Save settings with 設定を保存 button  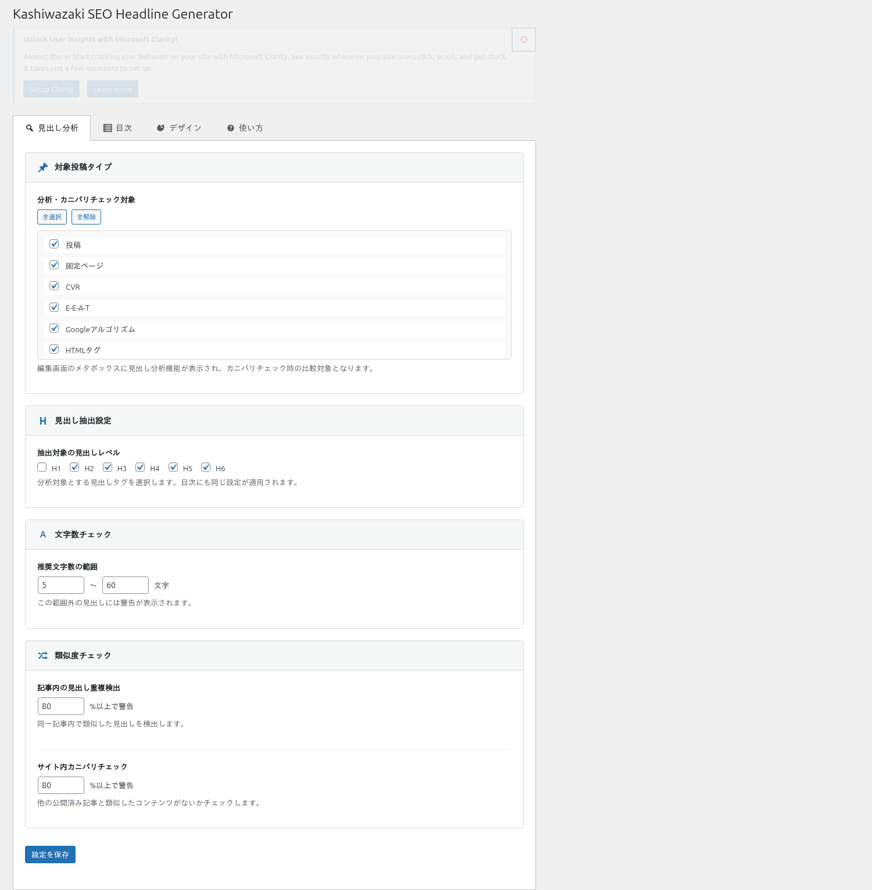[x=50, y=855]
